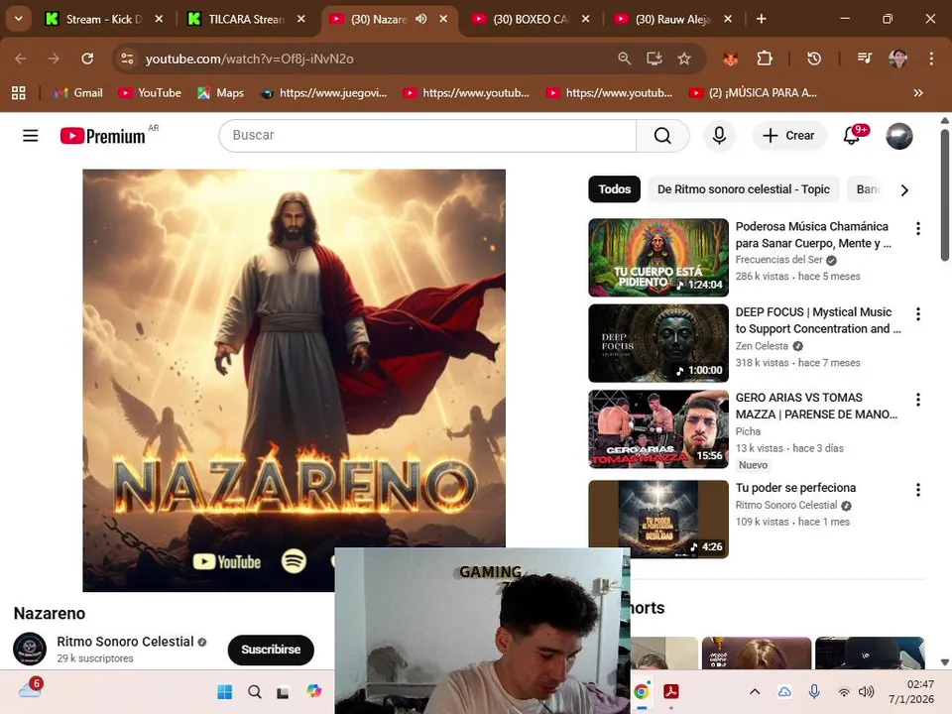Open Windows Start menu

[225, 691]
